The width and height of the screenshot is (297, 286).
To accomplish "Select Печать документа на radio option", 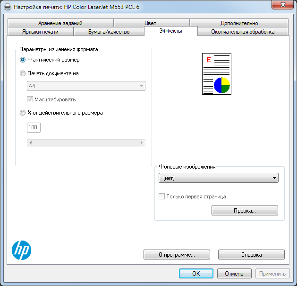I will (23, 73).
